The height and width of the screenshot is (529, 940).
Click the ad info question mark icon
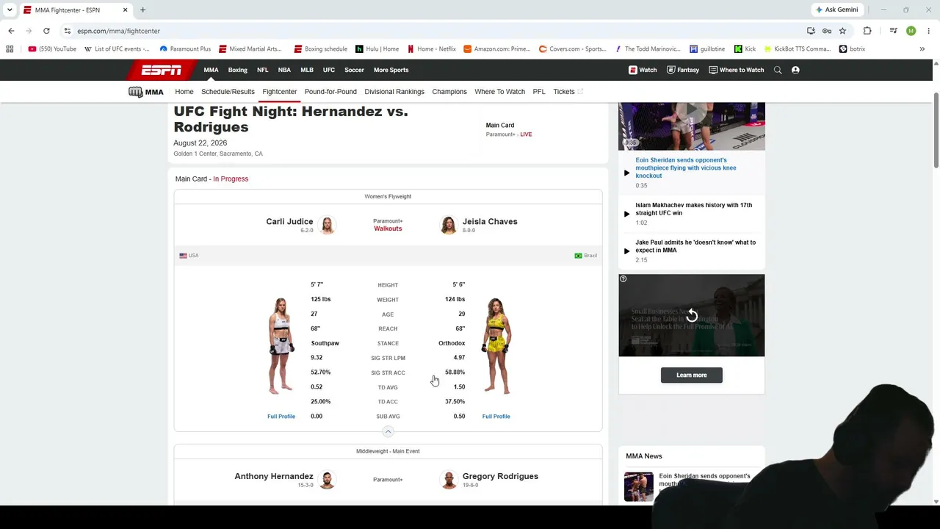click(x=623, y=278)
